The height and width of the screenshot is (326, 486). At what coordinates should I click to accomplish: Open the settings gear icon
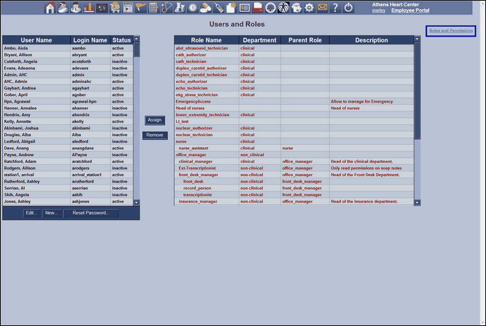coord(310,8)
